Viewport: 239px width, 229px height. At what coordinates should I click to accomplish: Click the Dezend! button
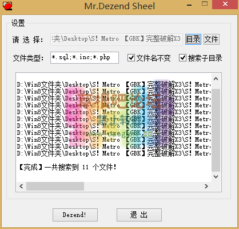click(x=75, y=215)
